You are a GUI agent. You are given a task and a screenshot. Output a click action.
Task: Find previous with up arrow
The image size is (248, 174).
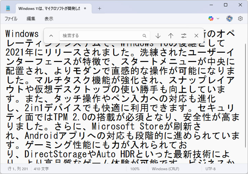point(171,36)
